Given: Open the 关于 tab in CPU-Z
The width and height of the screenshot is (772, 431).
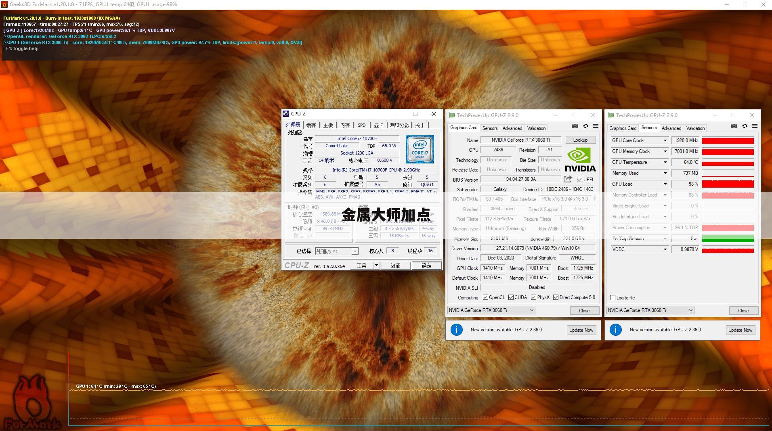Looking at the screenshot, I should [420, 125].
